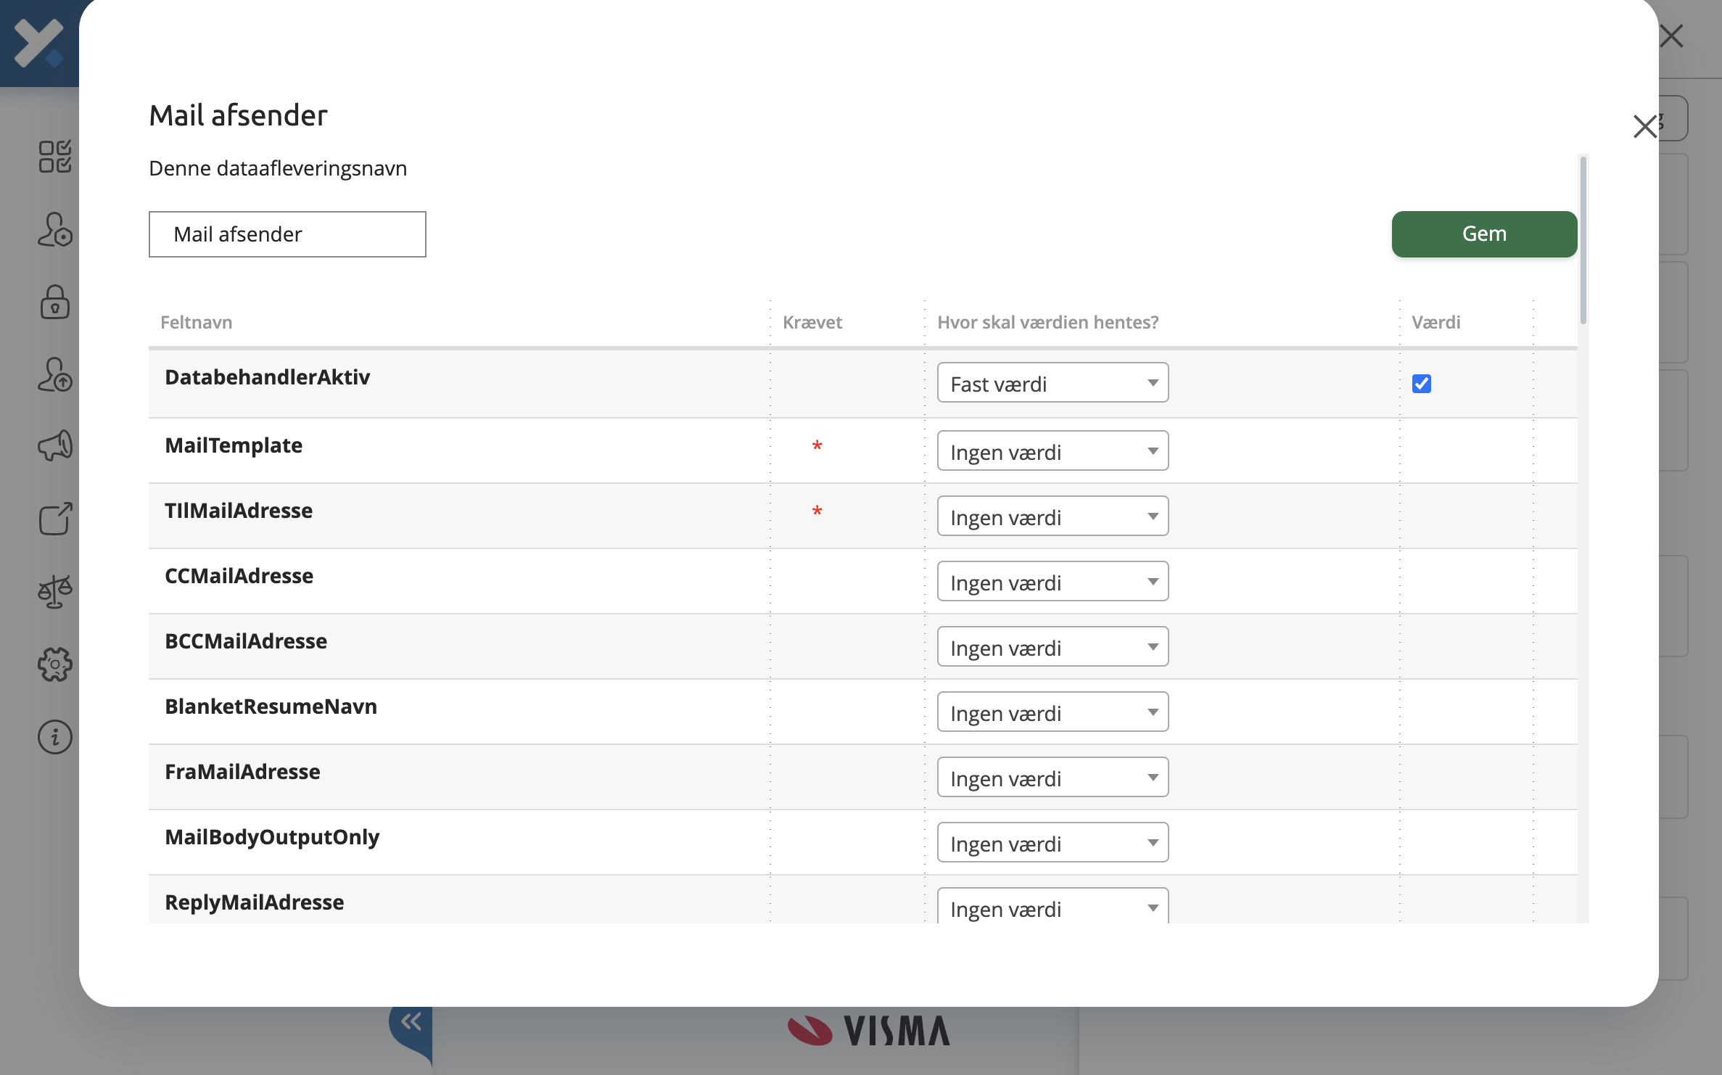Image resolution: width=1722 pixels, height=1075 pixels.
Task: Click the Hvor skal værdien hentes? header
Action: tap(1047, 322)
